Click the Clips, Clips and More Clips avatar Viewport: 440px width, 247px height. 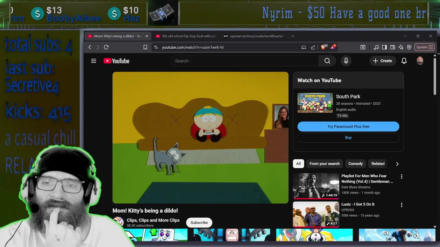[x=118, y=222]
